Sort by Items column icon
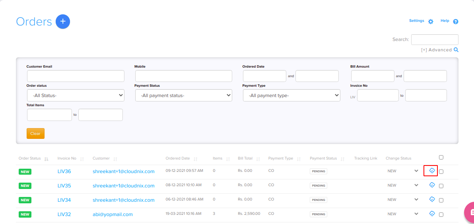Screen dimensions: 474x224 click(228, 159)
